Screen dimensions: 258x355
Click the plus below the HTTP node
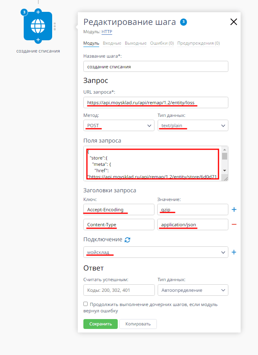[x=38, y=39]
